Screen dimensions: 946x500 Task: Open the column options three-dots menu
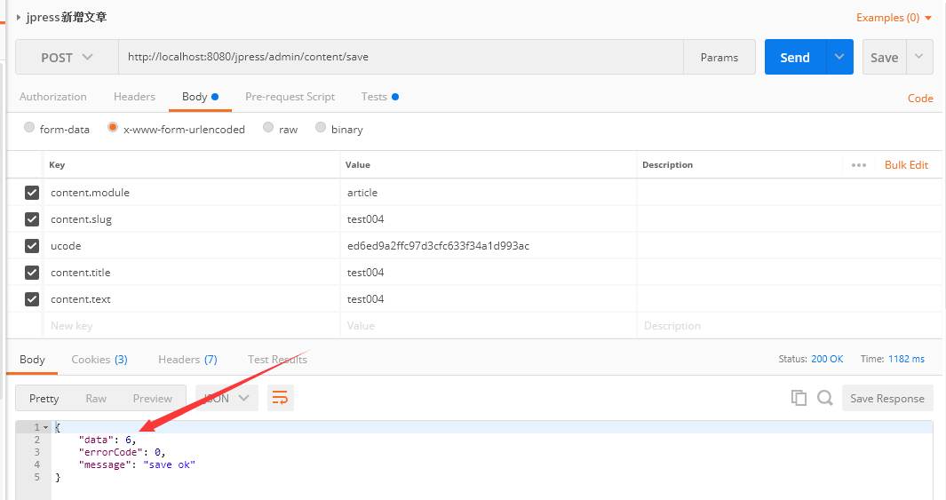859,164
